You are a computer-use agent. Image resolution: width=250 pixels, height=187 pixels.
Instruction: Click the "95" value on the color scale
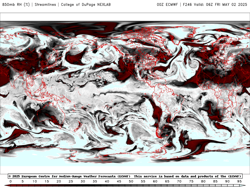239,181
